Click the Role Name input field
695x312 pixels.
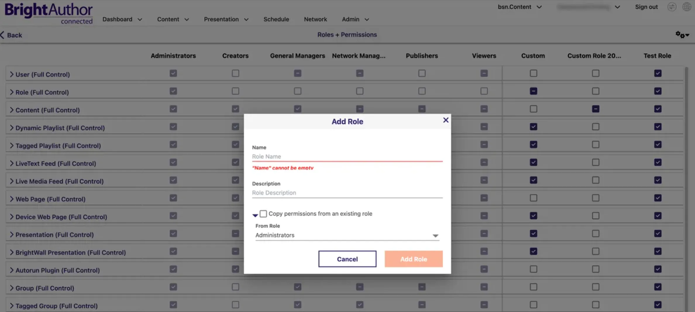pyautogui.click(x=347, y=157)
